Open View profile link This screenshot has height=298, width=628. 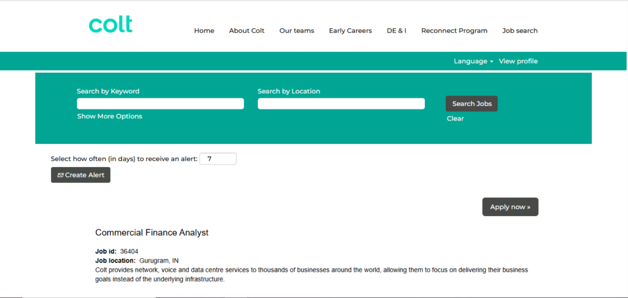(x=518, y=61)
